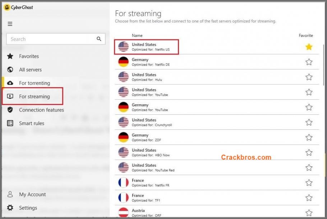Open Connection features

tap(41, 110)
